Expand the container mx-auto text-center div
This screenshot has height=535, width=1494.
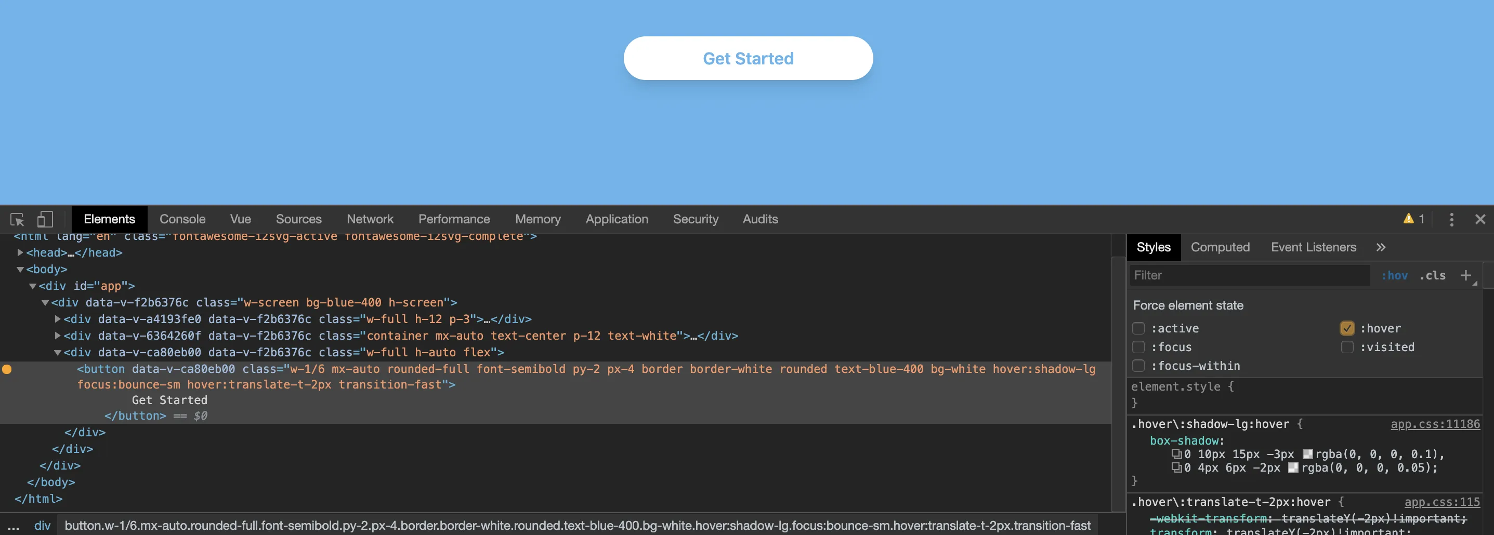tap(58, 336)
